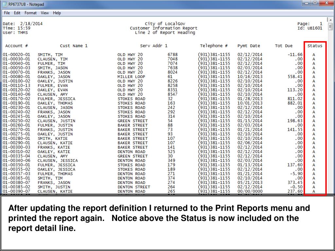Click MILLER LOOP service address
Viewport: 335px width, 251px height.
click(x=131, y=76)
